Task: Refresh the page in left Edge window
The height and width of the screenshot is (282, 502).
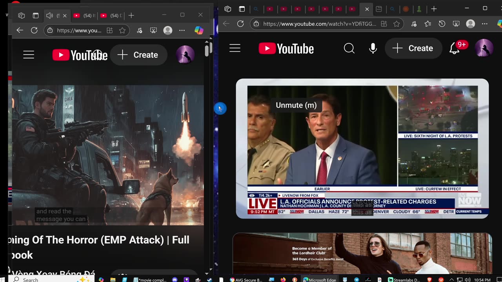Action: (x=34, y=30)
